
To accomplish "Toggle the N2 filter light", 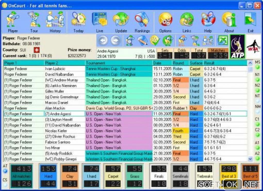I will coord(258,90).
